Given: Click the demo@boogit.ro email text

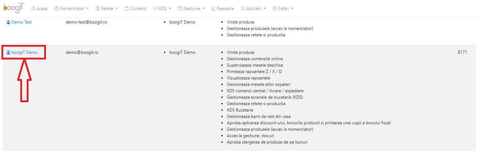Looking at the screenshot, I should [x=82, y=52].
